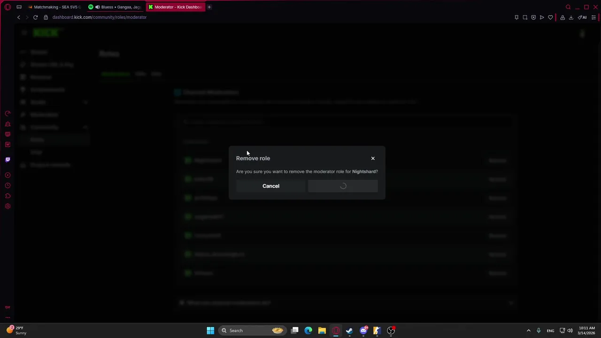Select the Moderator - Kick Dashboard tab
This screenshot has width=601, height=338.
click(x=176, y=7)
